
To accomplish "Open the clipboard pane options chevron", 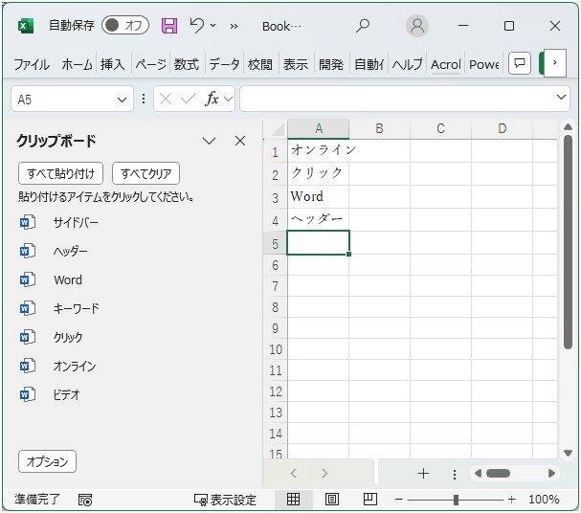I will pos(209,141).
